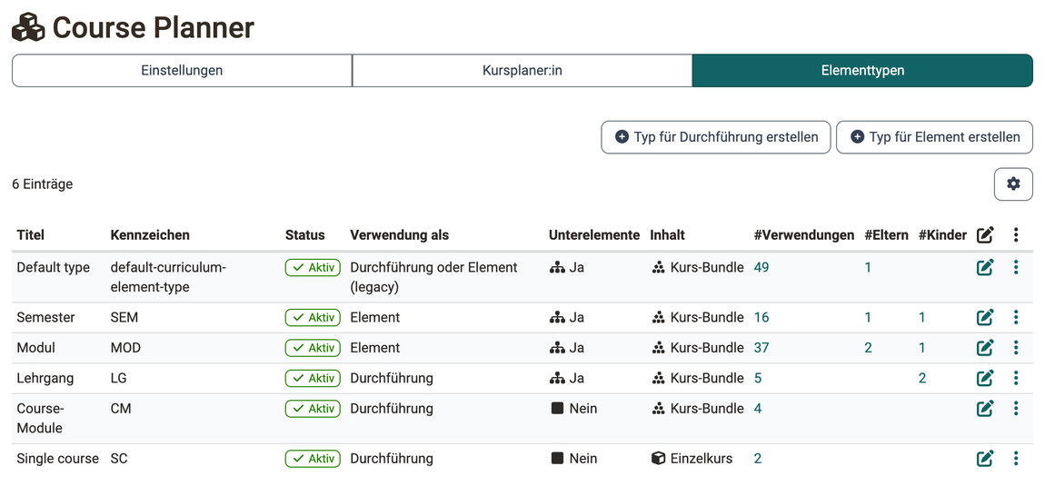
Task: Click Aktiv status badge for Single course
Action: (x=313, y=458)
